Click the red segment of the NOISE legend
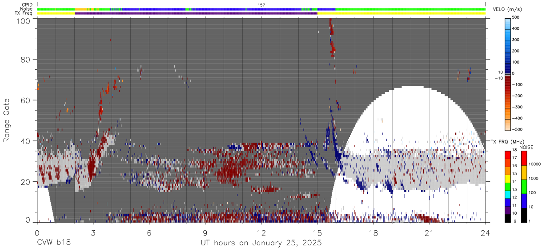 click(523, 158)
